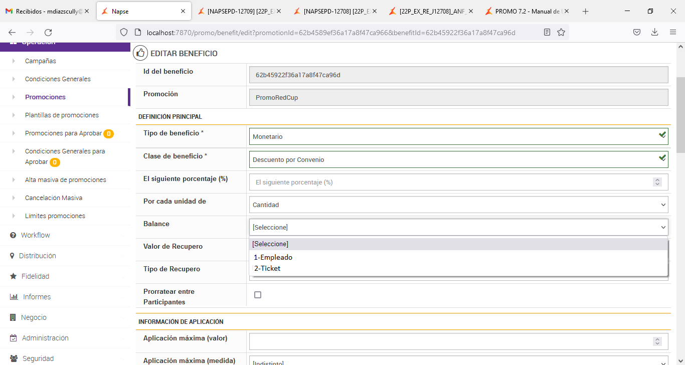Image resolution: width=685 pixels, height=365 pixels.
Task: Click the page vertical scrollbar thumb
Action: pyautogui.click(x=680, y=115)
